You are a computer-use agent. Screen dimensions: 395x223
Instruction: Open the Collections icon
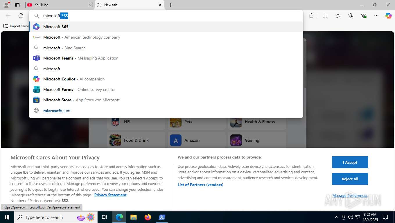coord(351,16)
